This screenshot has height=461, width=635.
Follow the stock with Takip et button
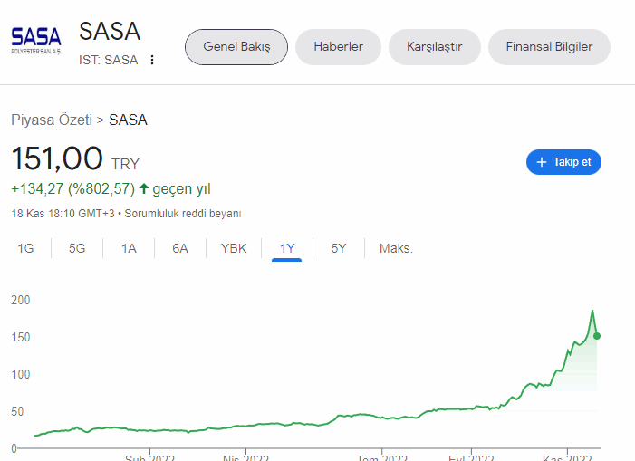pos(563,162)
